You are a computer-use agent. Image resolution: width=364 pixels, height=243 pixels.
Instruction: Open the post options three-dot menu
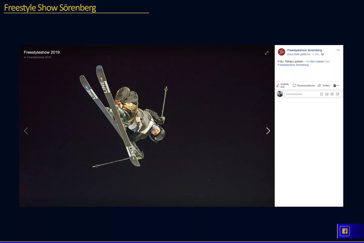[338, 50]
